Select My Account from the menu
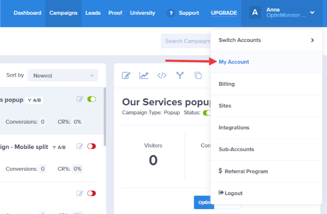Image resolution: width=327 pixels, height=214 pixels. [x=234, y=62]
